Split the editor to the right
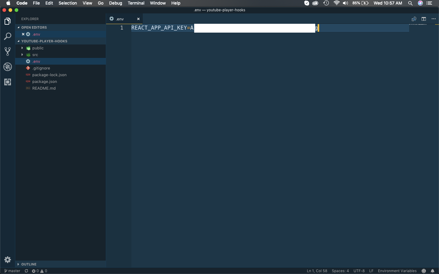 [424, 19]
